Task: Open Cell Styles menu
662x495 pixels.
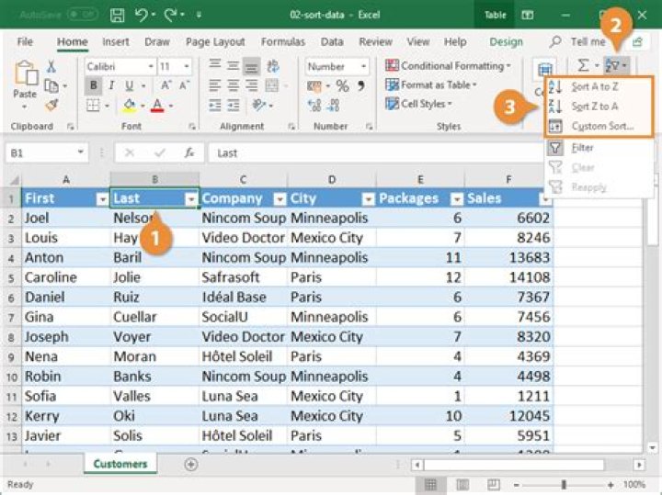Action: (418, 104)
